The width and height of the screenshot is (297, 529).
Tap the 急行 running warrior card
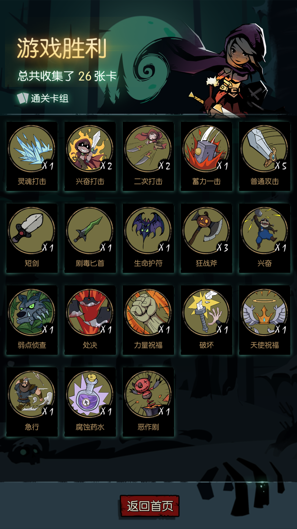coord(32,402)
